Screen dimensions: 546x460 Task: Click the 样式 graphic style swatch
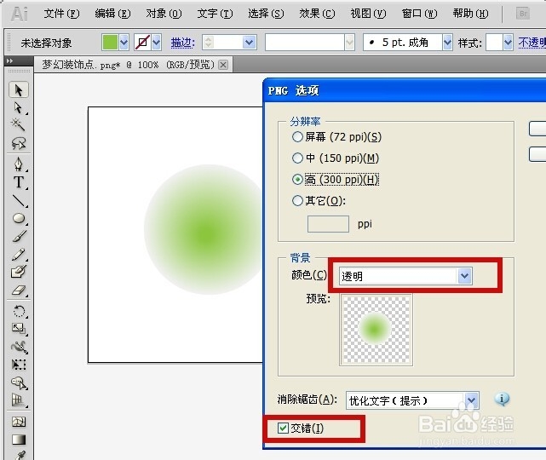[x=494, y=43]
